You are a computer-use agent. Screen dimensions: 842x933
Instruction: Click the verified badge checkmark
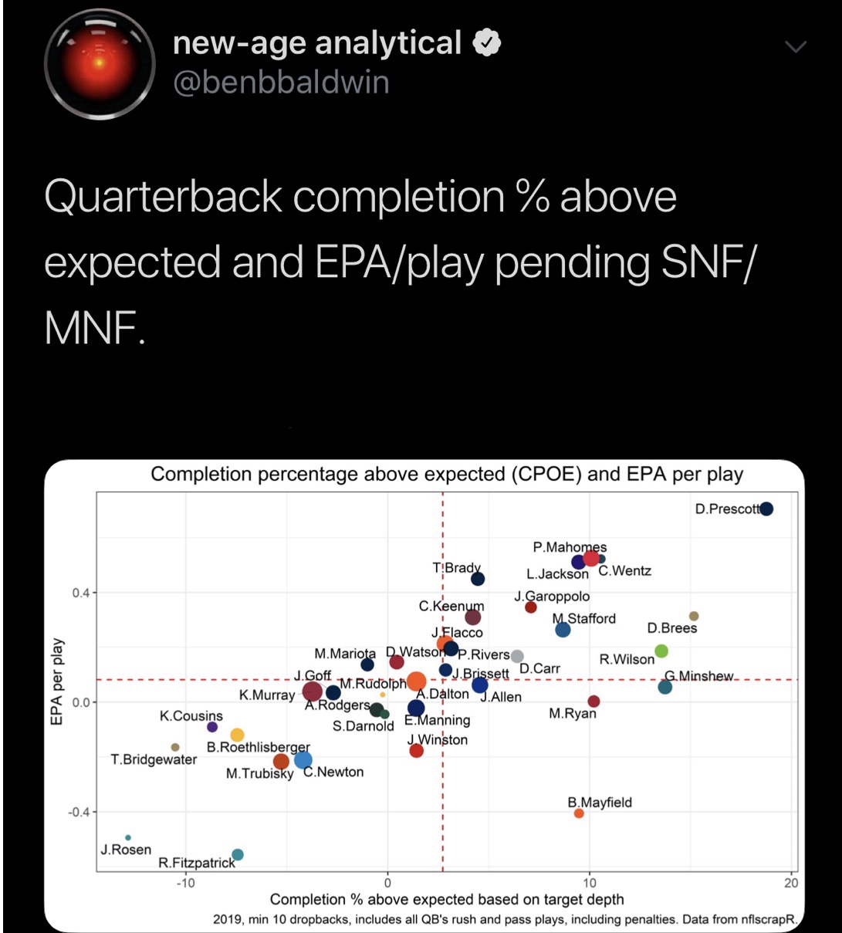coord(487,44)
